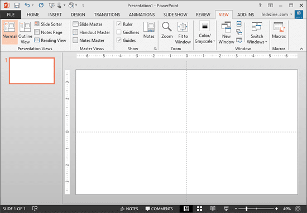Click the Save icon in Quick Access Toolbar
307x213 pixels.
pos(17,5)
